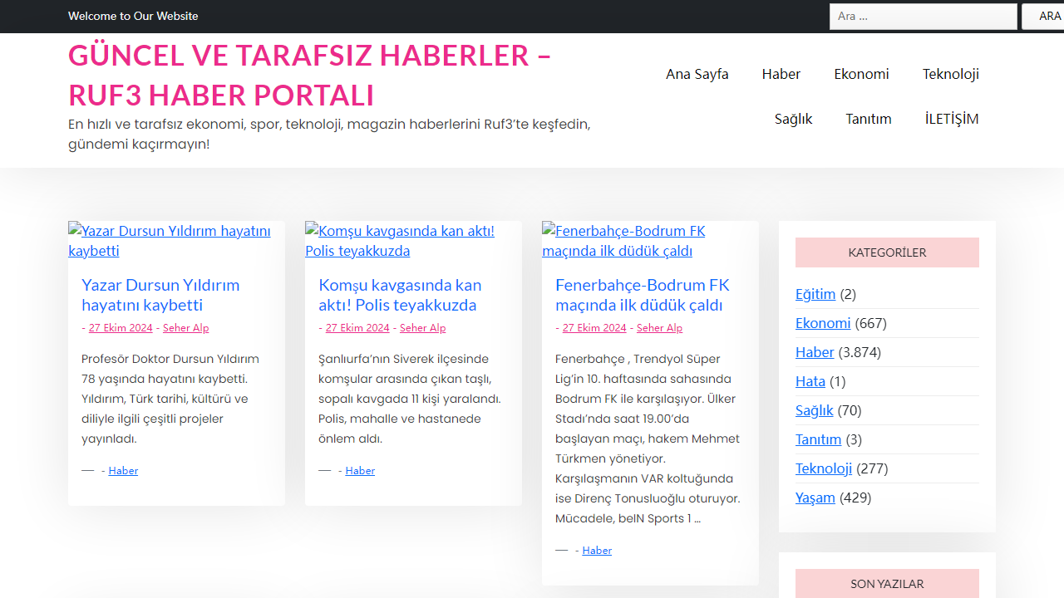
Task: Open the Fenerbahçe-Bodrum FK maçında article
Action: pos(642,295)
